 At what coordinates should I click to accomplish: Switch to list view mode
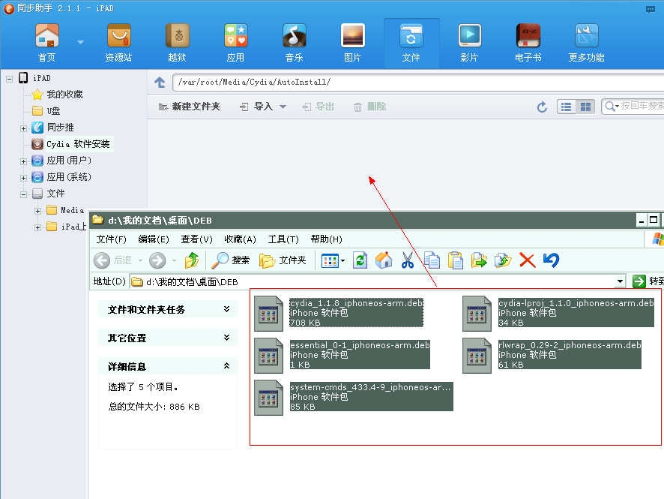(566, 107)
